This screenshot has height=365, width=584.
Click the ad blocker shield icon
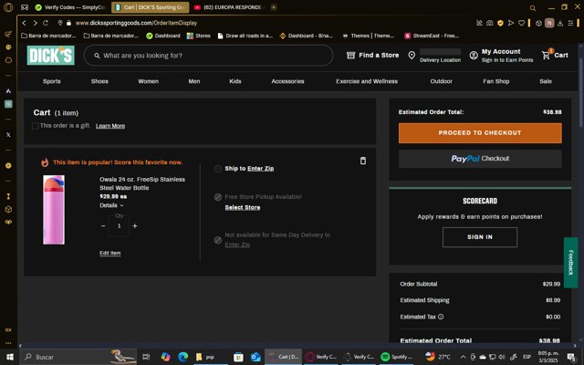tap(500, 23)
